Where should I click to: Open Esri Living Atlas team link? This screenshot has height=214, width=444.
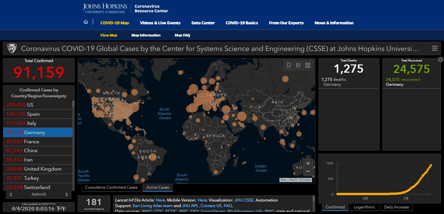(153, 205)
